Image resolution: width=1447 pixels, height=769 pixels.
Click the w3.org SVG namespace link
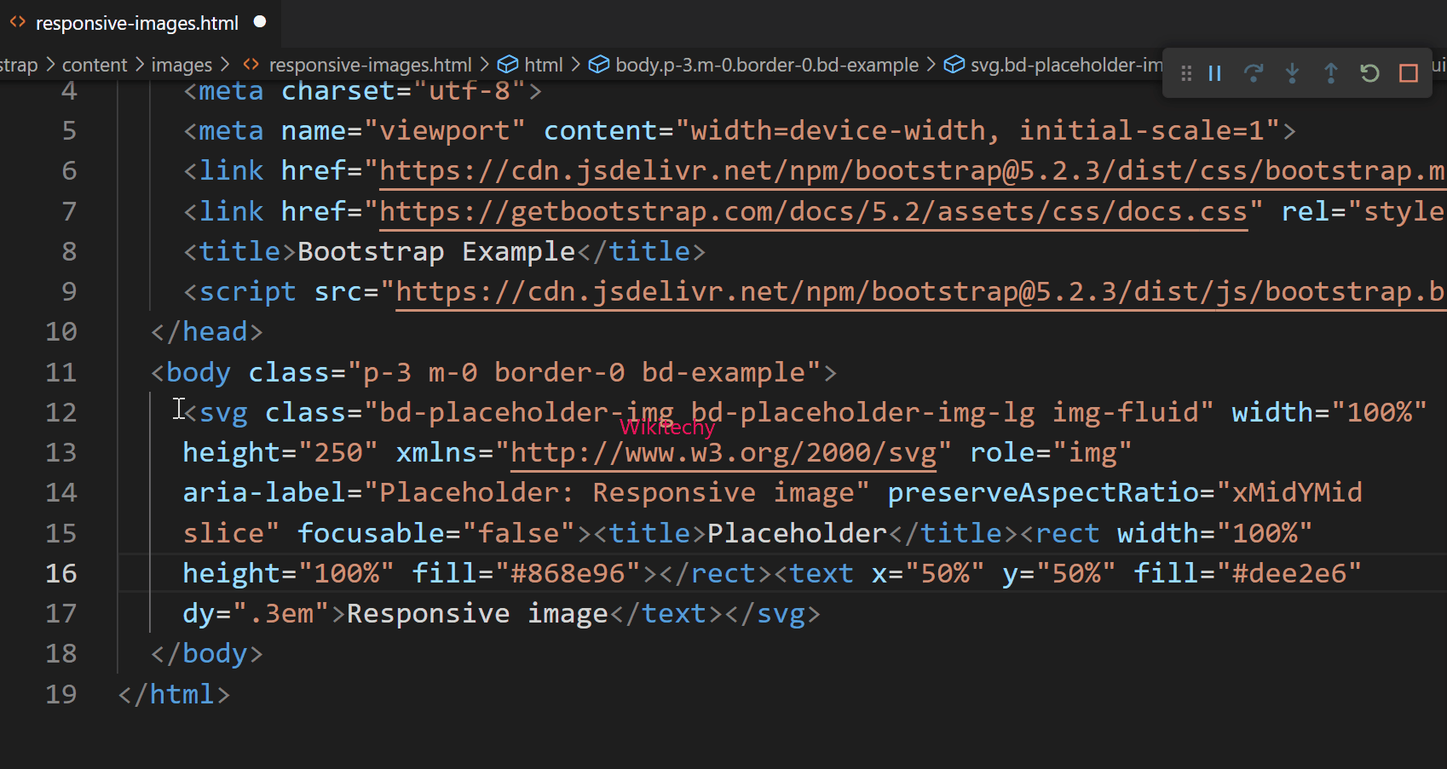(x=723, y=451)
